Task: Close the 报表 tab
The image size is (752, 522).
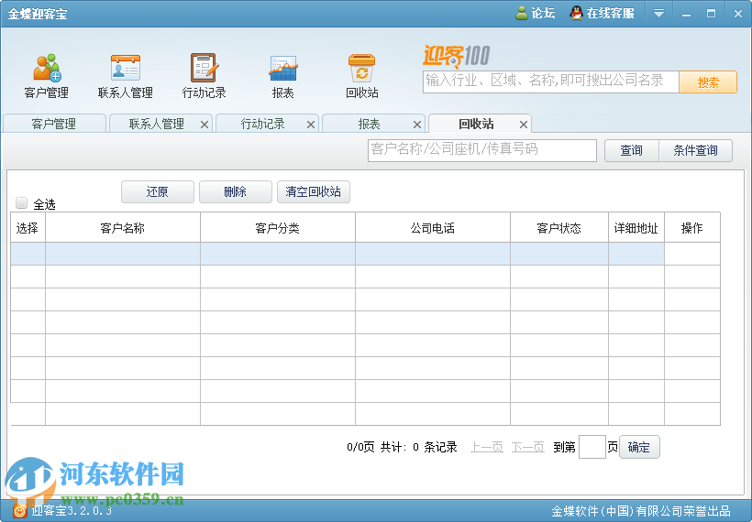Action: [x=417, y=125]
